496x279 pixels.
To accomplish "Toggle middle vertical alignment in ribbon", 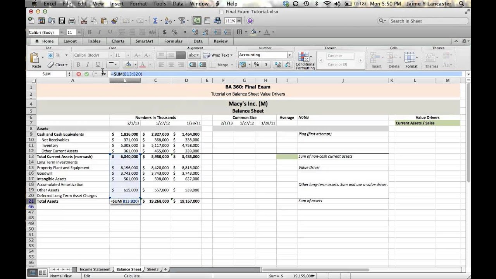I will (171, 55).
